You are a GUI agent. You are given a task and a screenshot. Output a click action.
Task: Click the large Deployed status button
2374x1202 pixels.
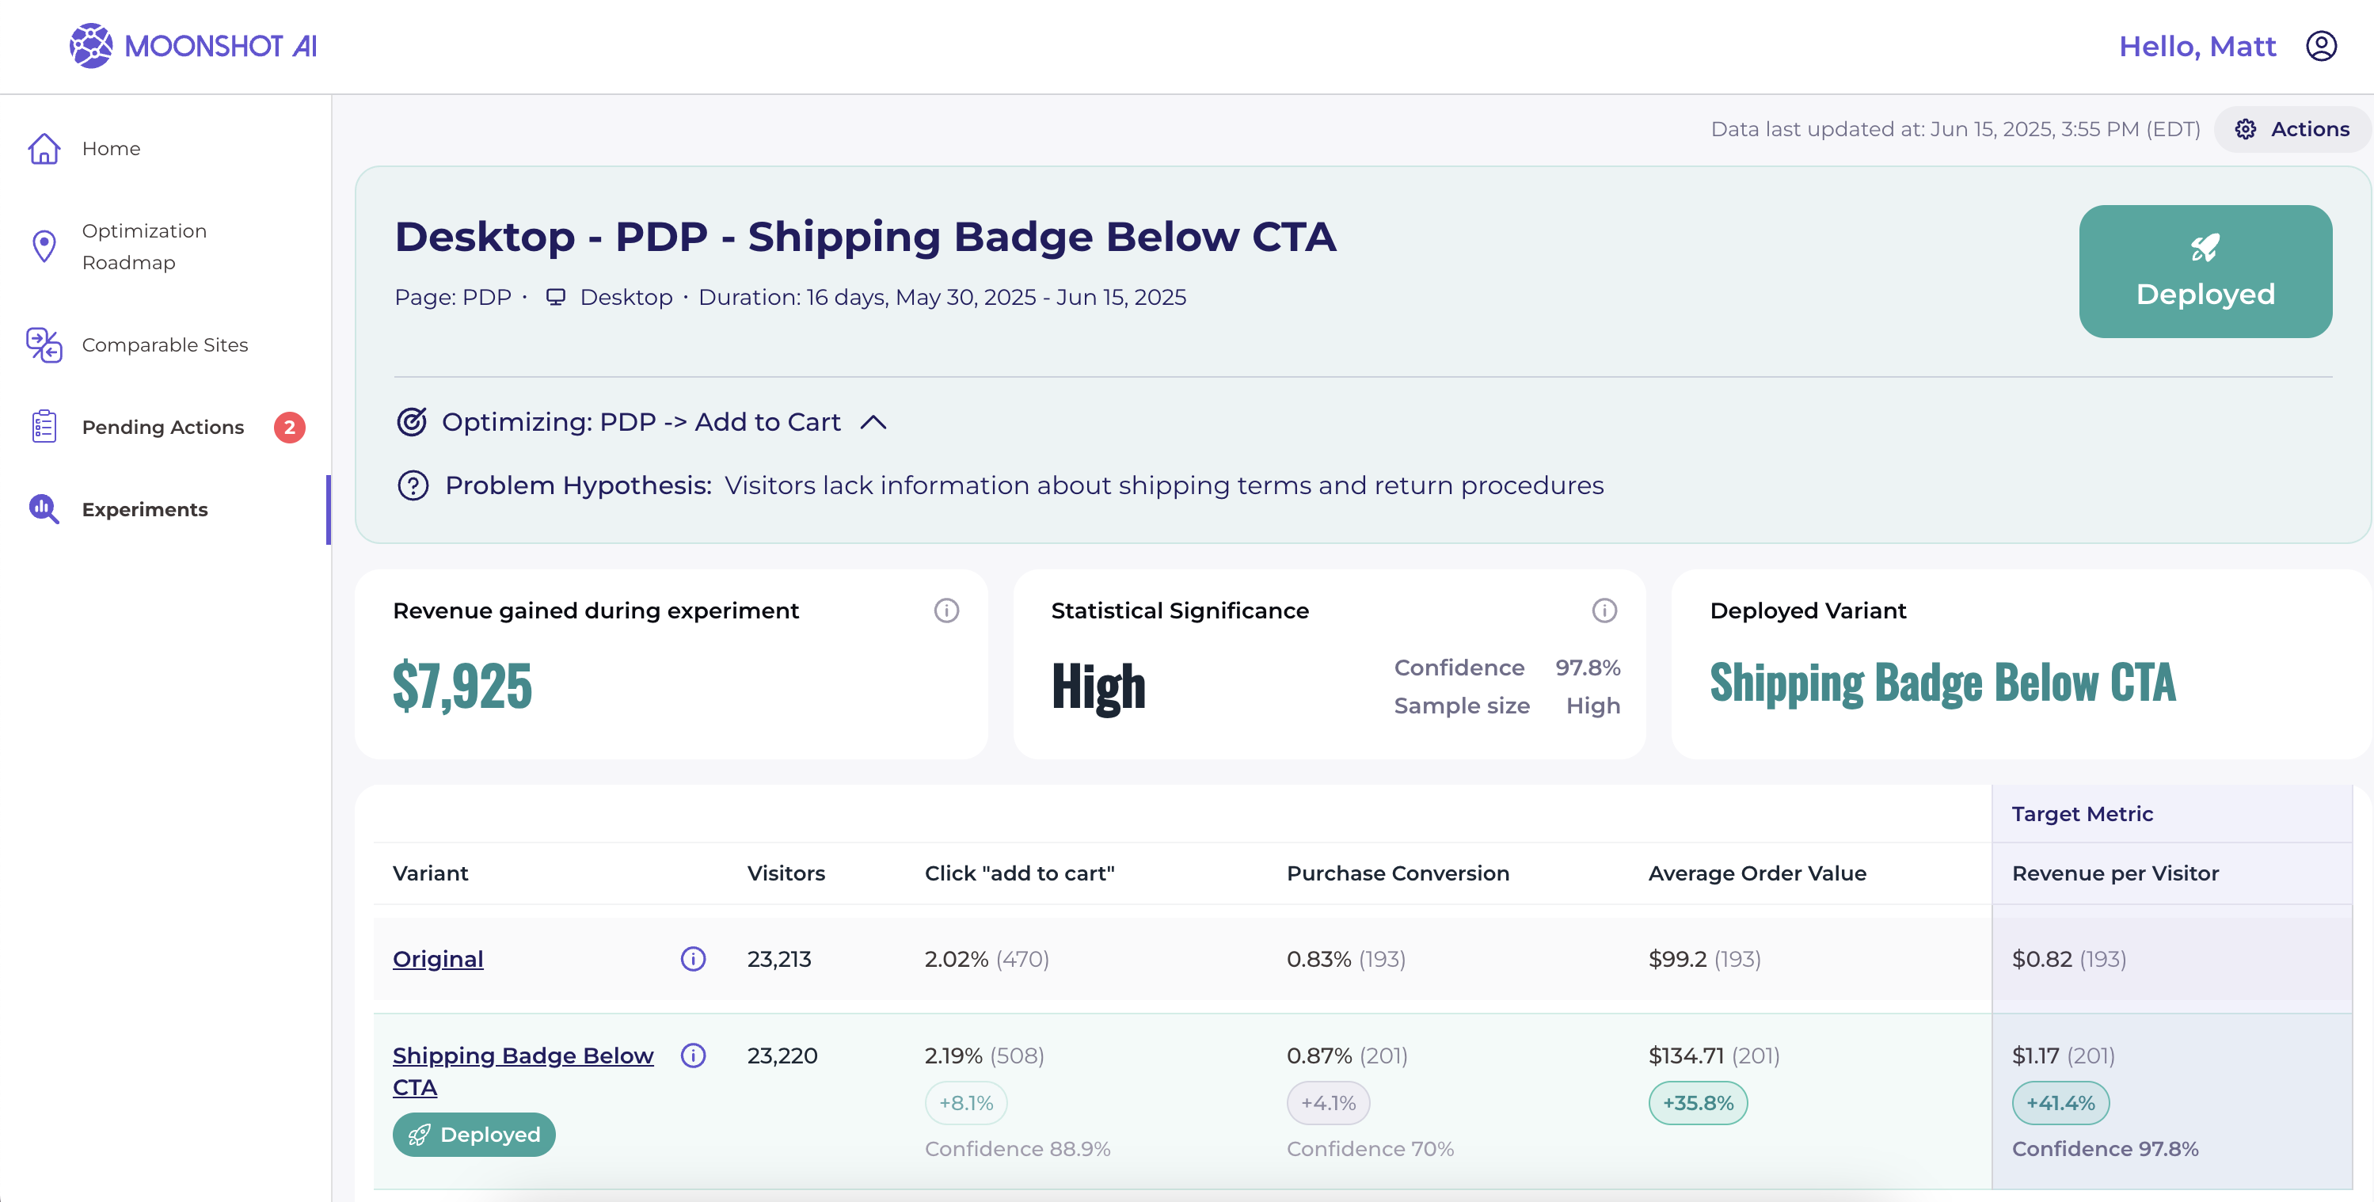point(2205,271)
